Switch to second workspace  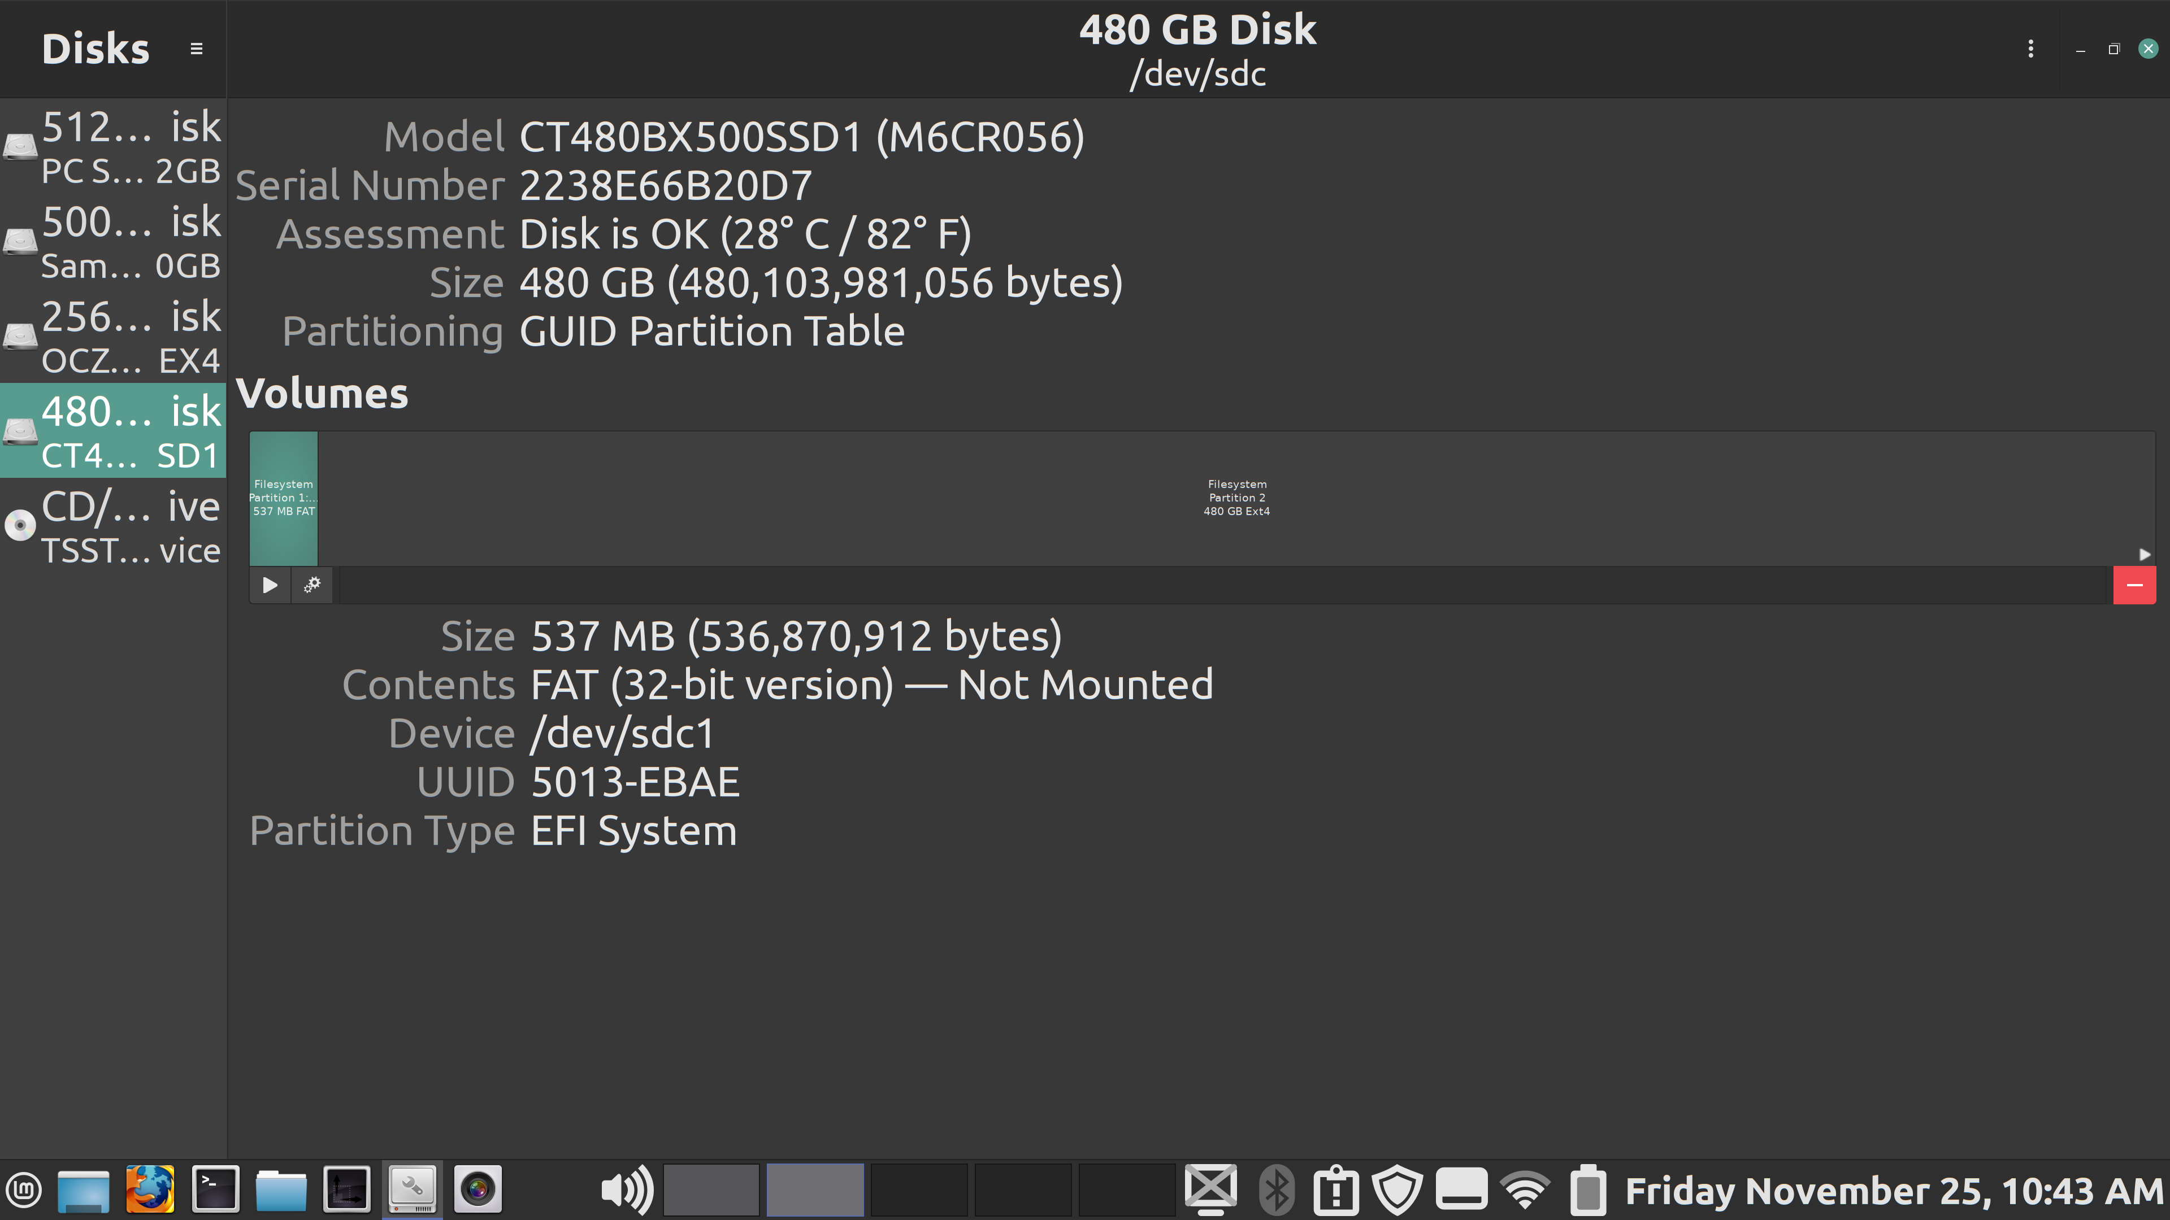[x=814, y=1189]
